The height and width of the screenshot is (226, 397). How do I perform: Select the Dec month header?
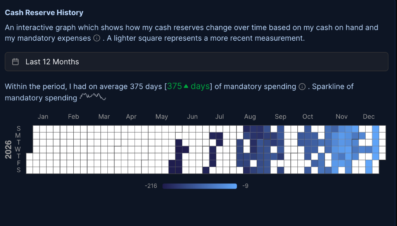[369, 117]
